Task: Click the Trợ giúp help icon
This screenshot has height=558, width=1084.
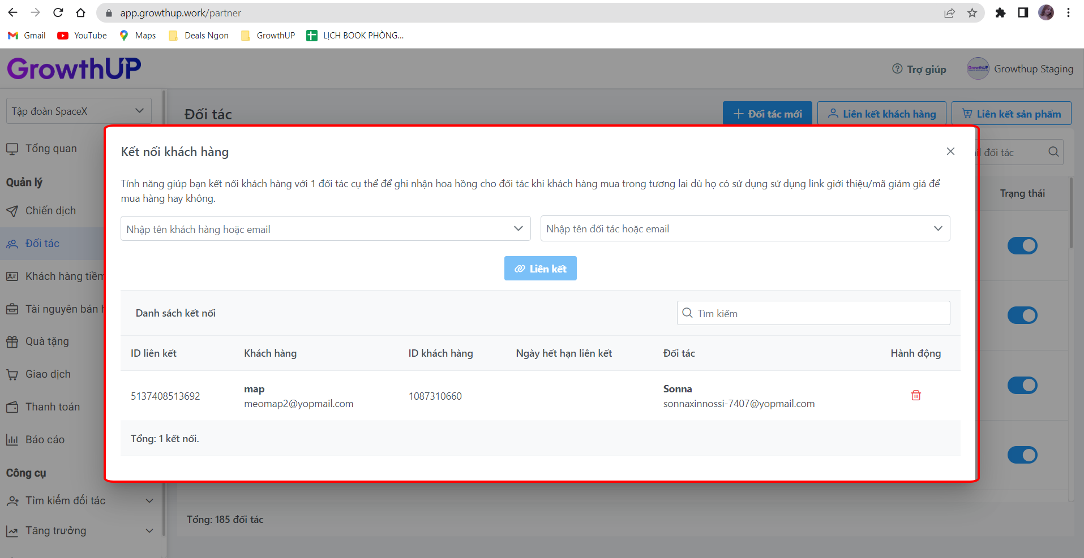Action: [897, 69]
